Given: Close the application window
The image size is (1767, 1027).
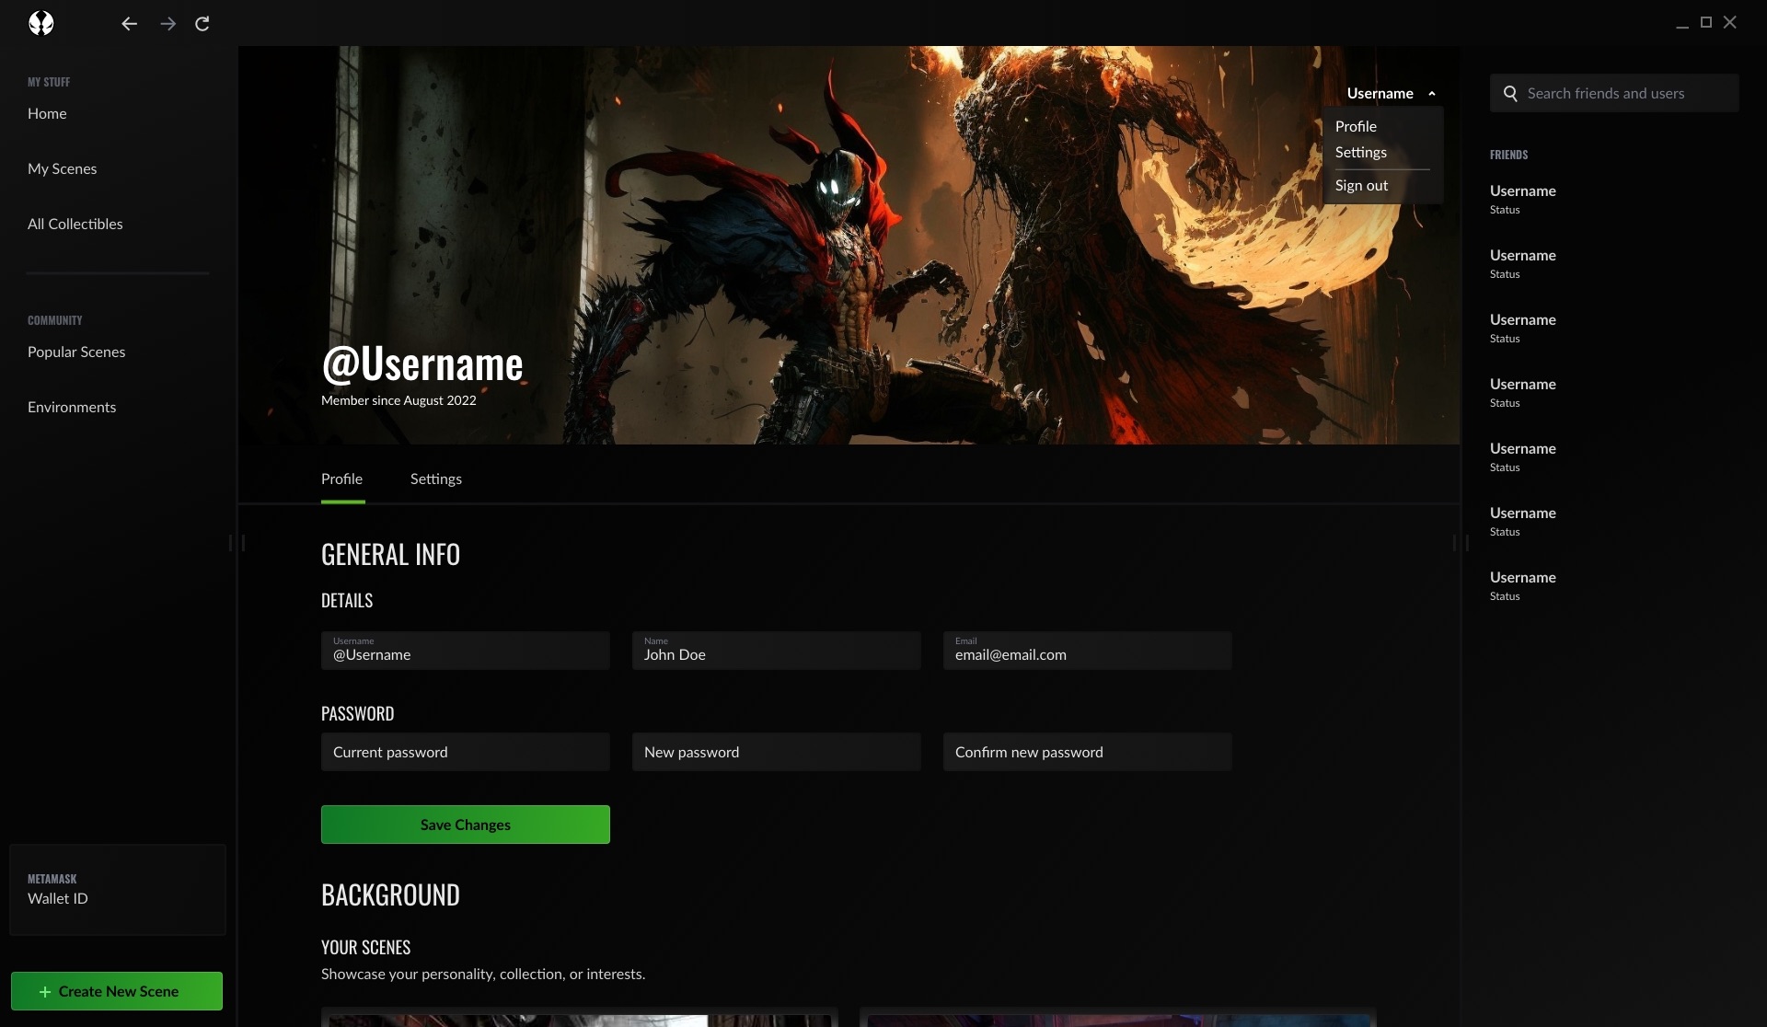Looking at the screenshot, I should coord(1730,23).
